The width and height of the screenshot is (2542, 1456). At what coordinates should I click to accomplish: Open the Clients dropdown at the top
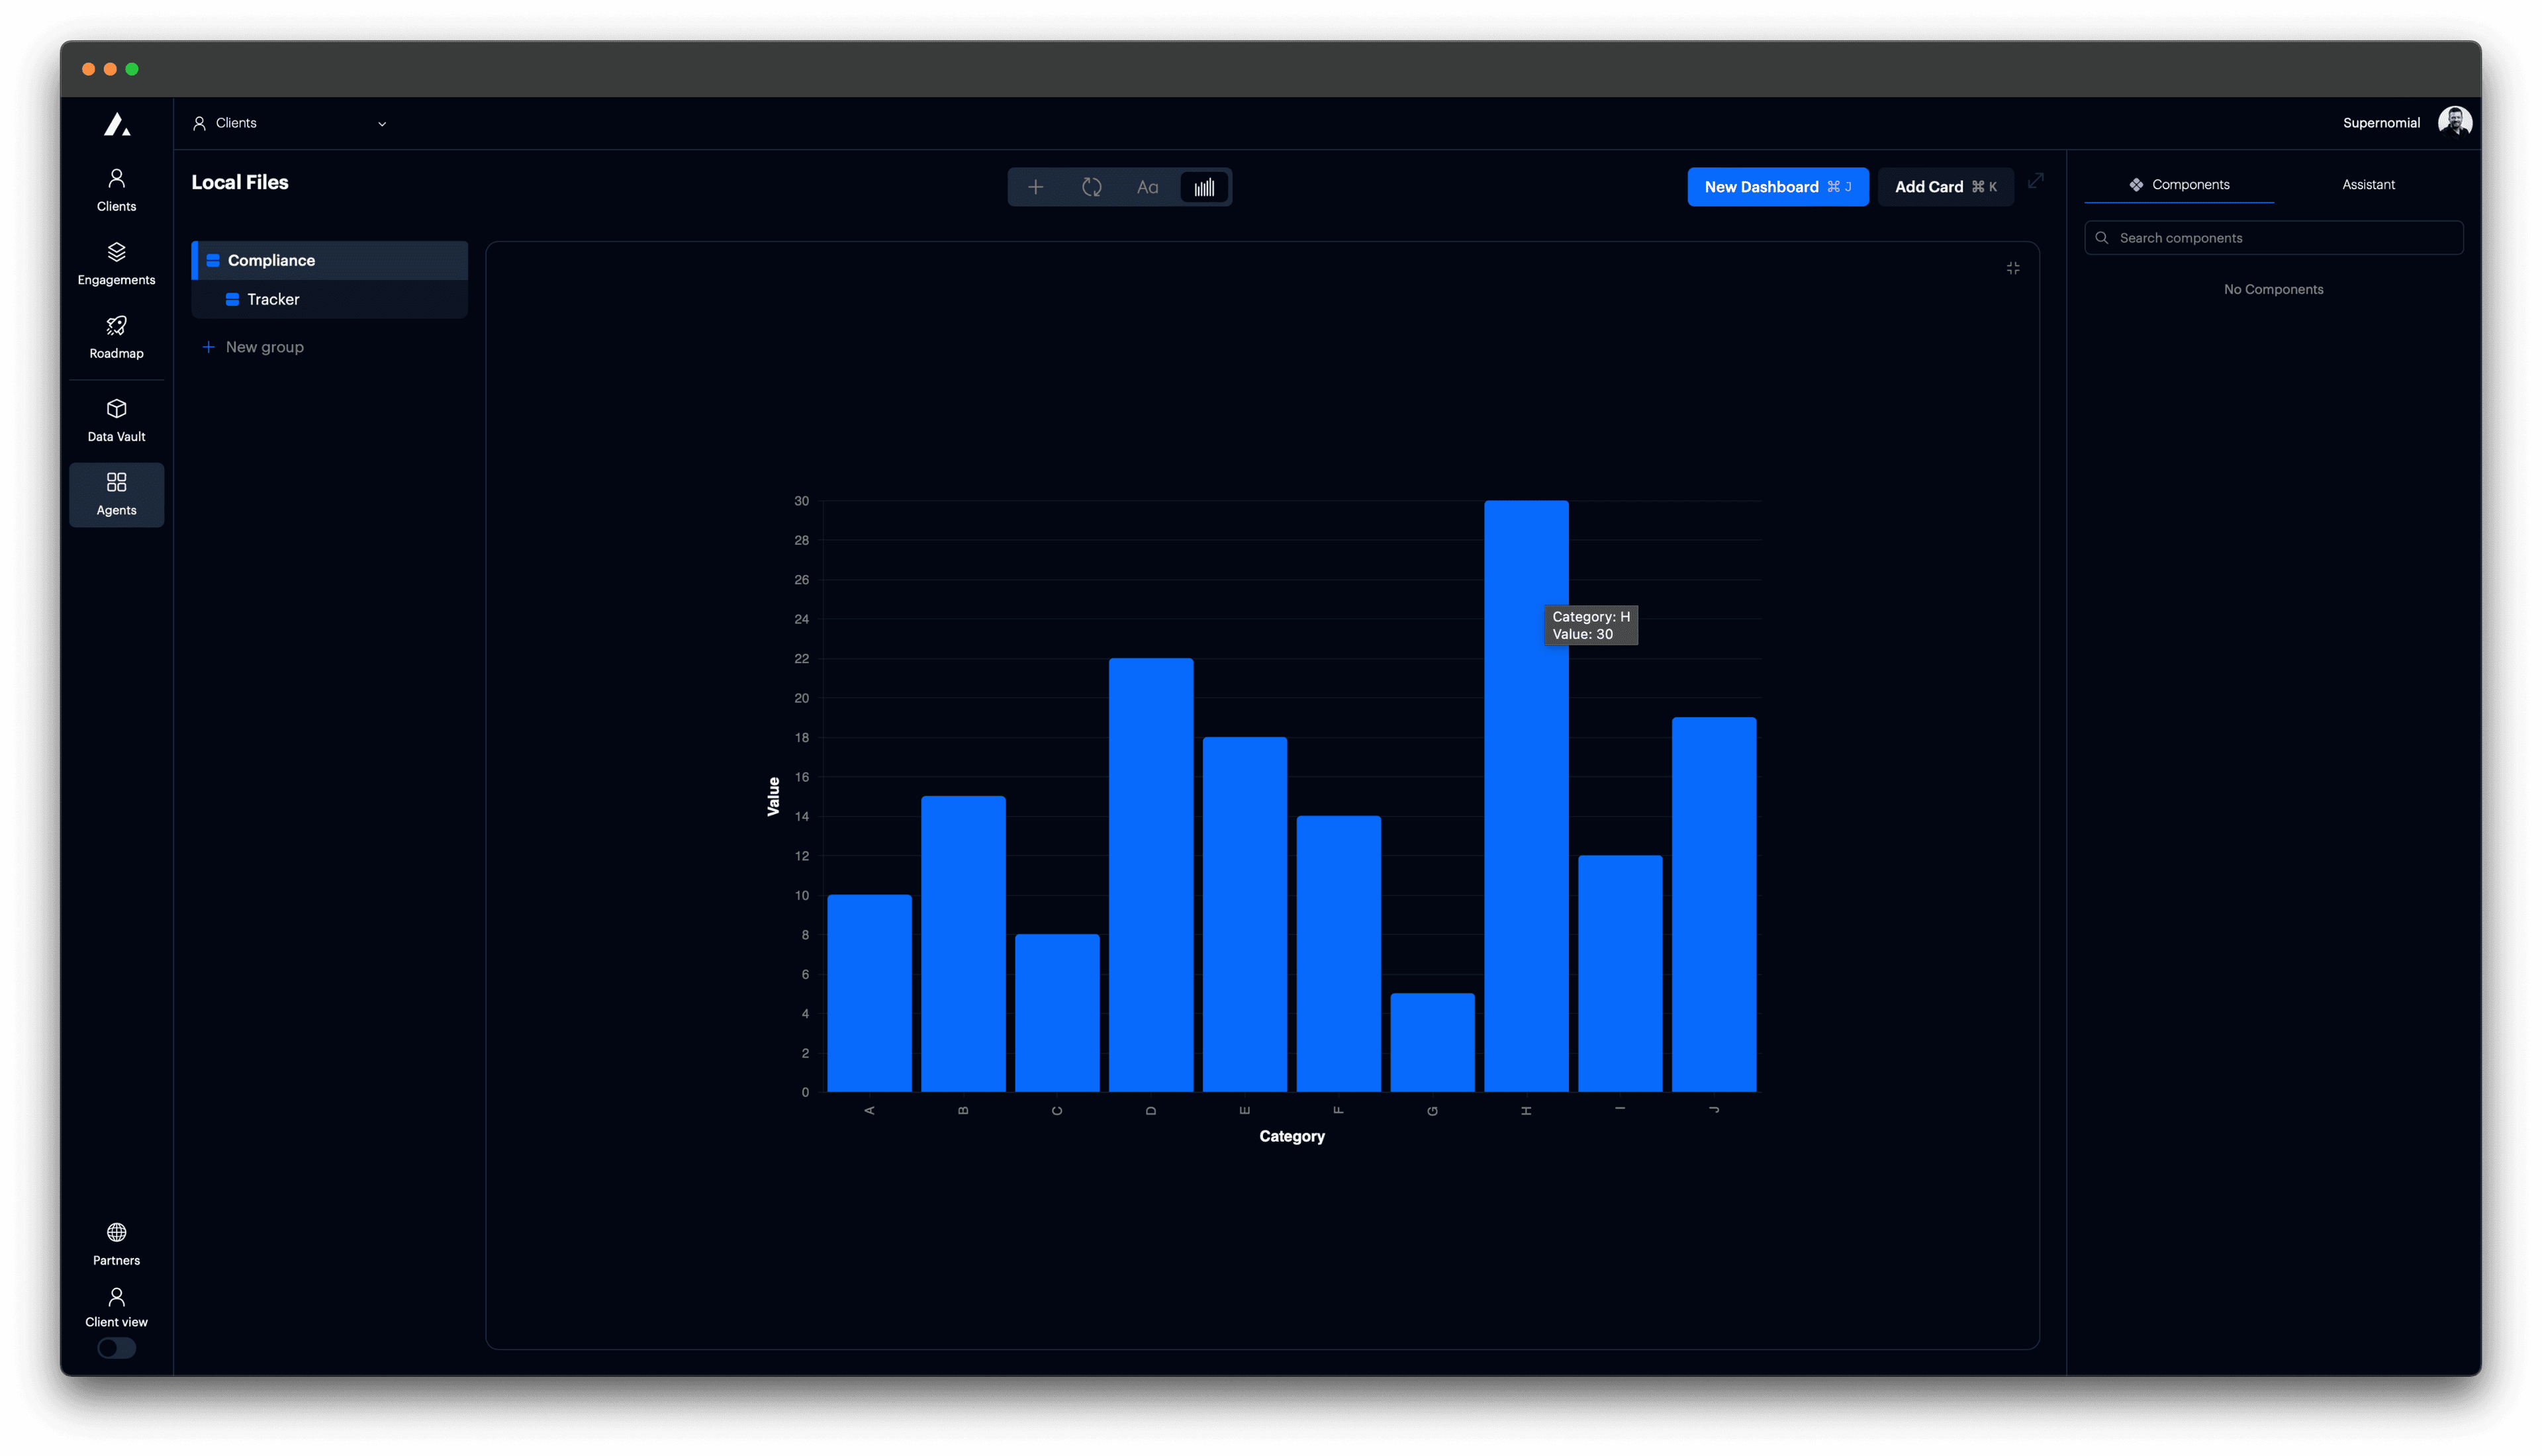coord(290,123)
